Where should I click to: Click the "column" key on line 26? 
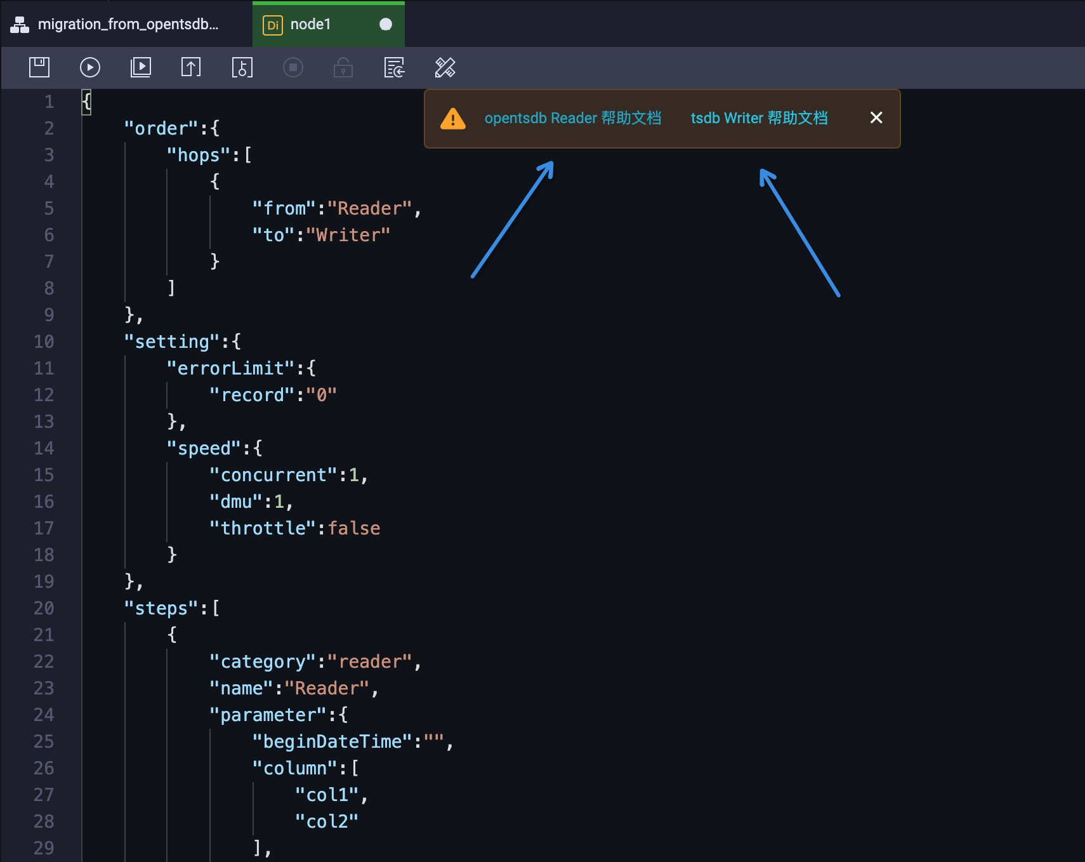coord(295,768)
